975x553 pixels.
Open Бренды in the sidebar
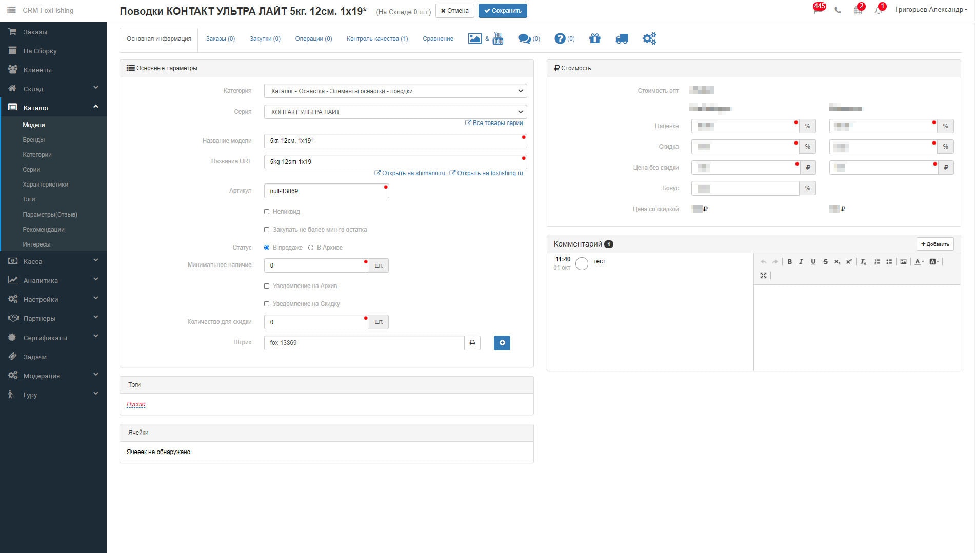[x=33, y=140]
